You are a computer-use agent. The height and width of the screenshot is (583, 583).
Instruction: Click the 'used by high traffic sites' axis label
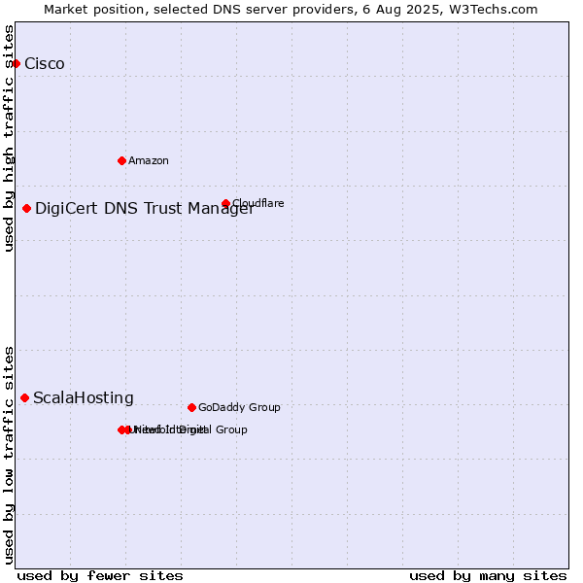[x=9, y=138]
